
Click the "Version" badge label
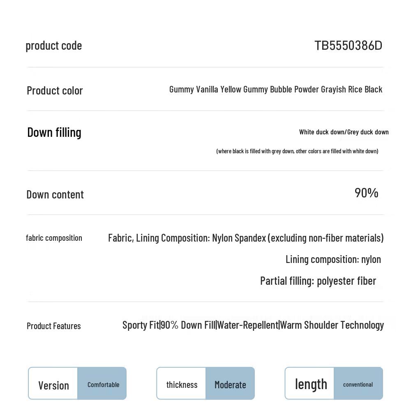(x=53, y=385)
